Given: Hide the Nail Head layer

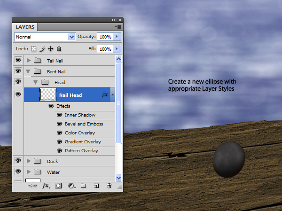Looking at the screenshot, I should coord(18,94).
